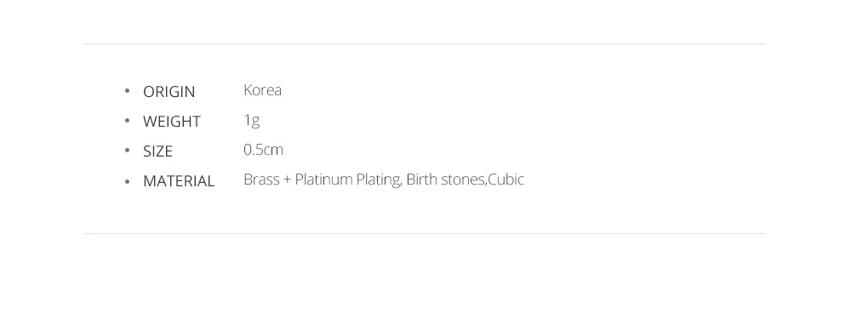This screenshot has width=851, height=319.
Task: Click the Brass + Platinum Plating text
Action: tap(323, 179)
